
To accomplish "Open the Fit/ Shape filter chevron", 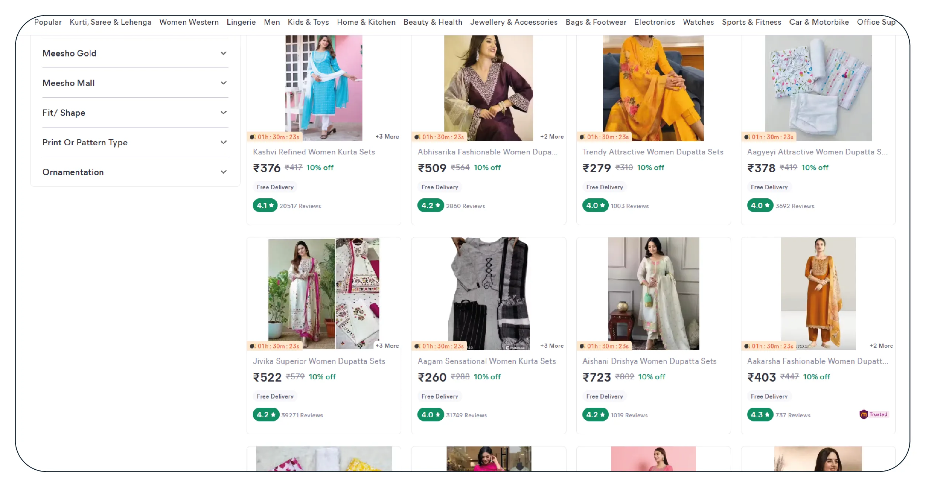I will tap(223, 113).
